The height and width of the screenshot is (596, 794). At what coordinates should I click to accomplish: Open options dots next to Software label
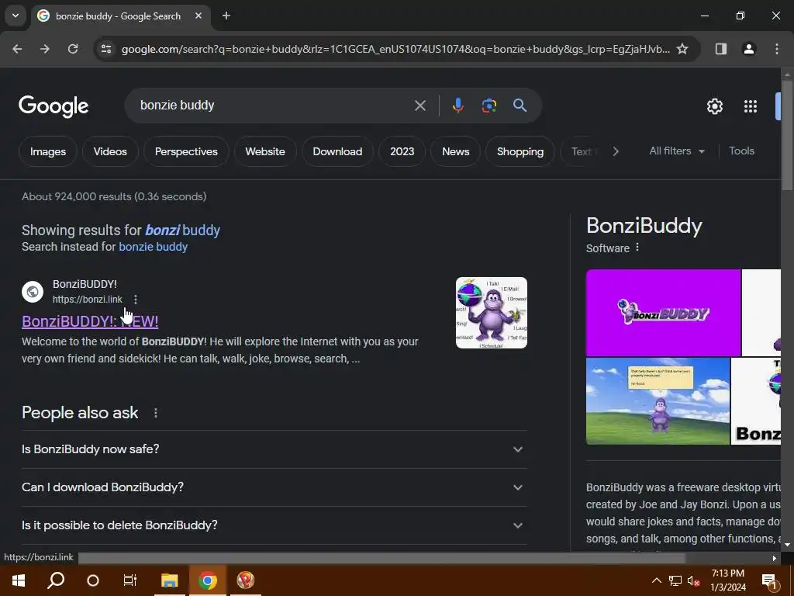coord(637,248)
